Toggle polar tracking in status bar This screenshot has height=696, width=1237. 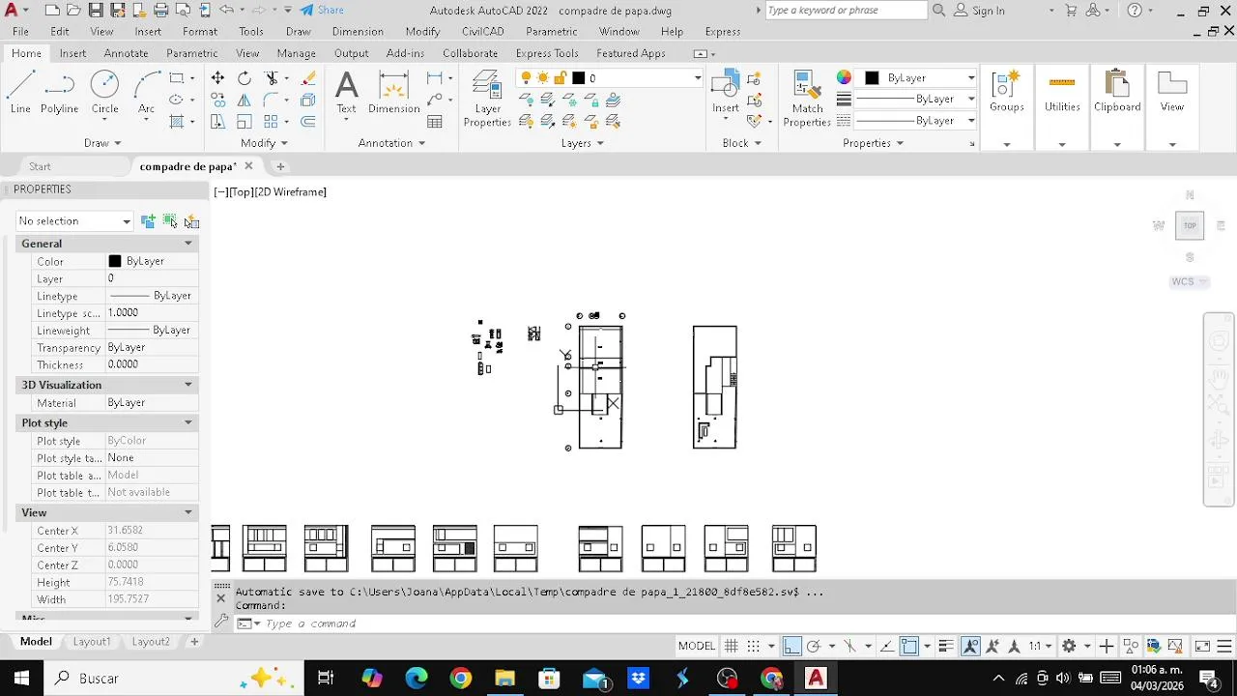(814, 646)
